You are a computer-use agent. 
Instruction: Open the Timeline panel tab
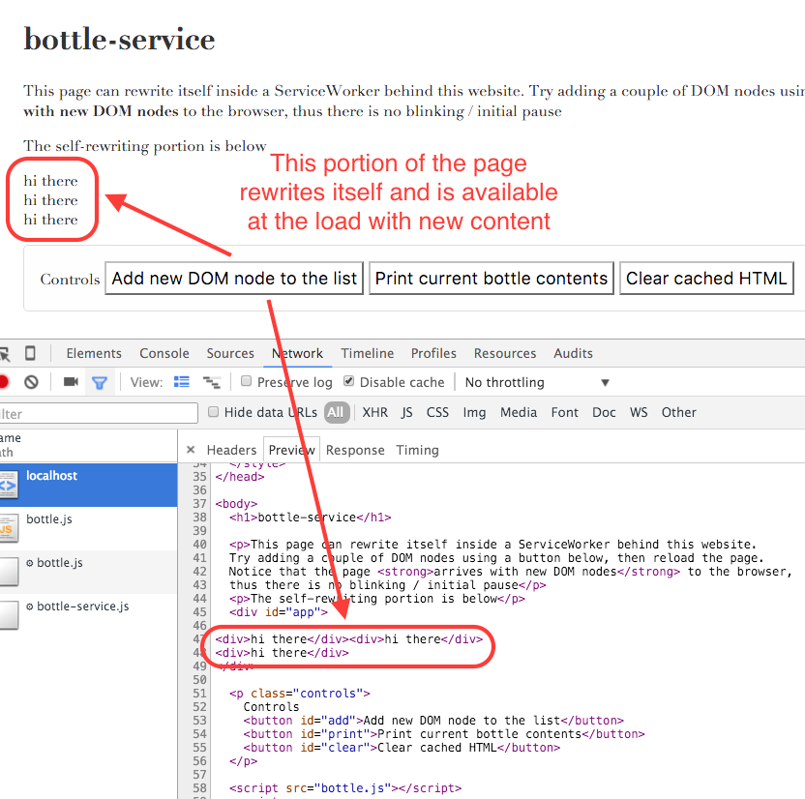coord(368,353)
